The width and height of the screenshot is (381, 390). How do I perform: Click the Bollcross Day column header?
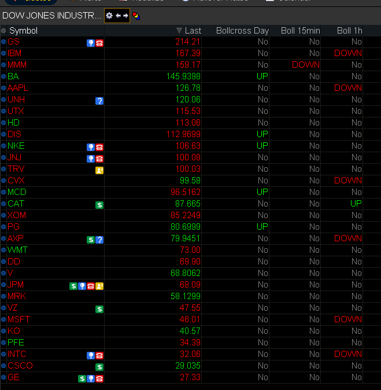(242, 31)
